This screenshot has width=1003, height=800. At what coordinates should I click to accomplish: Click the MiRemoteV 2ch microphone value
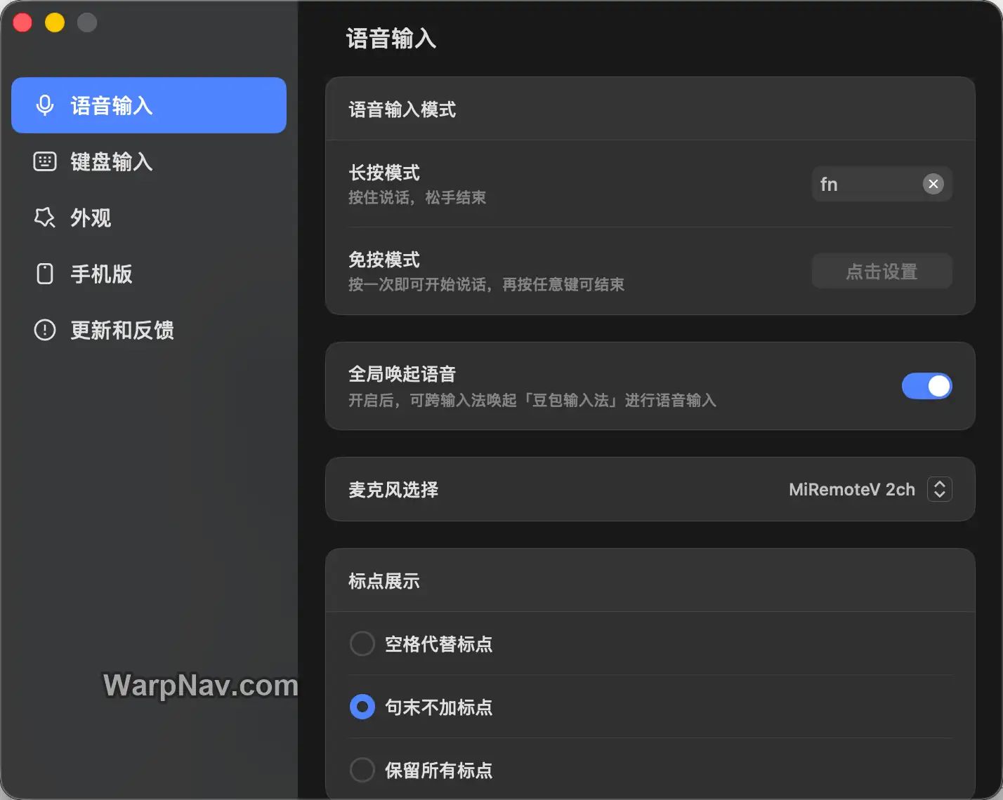point(852,489)
